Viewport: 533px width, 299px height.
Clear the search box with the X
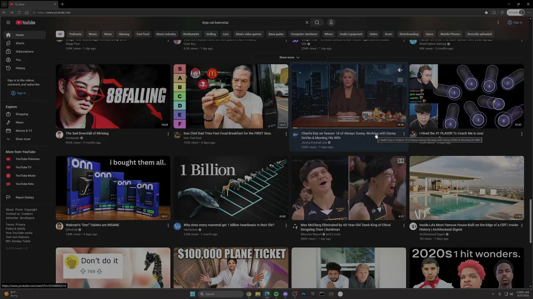(x=307, y=22)
